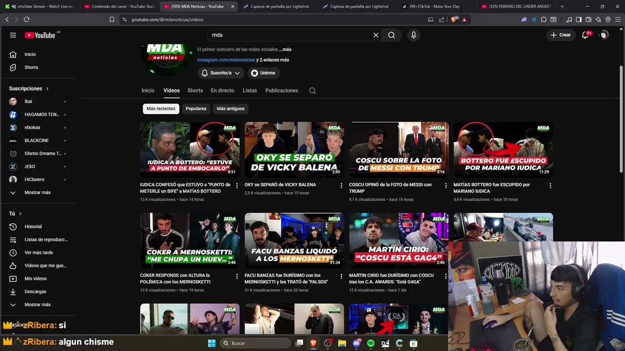
Task: Switch to the Listas channel tab
Action: tap(250, 91)
